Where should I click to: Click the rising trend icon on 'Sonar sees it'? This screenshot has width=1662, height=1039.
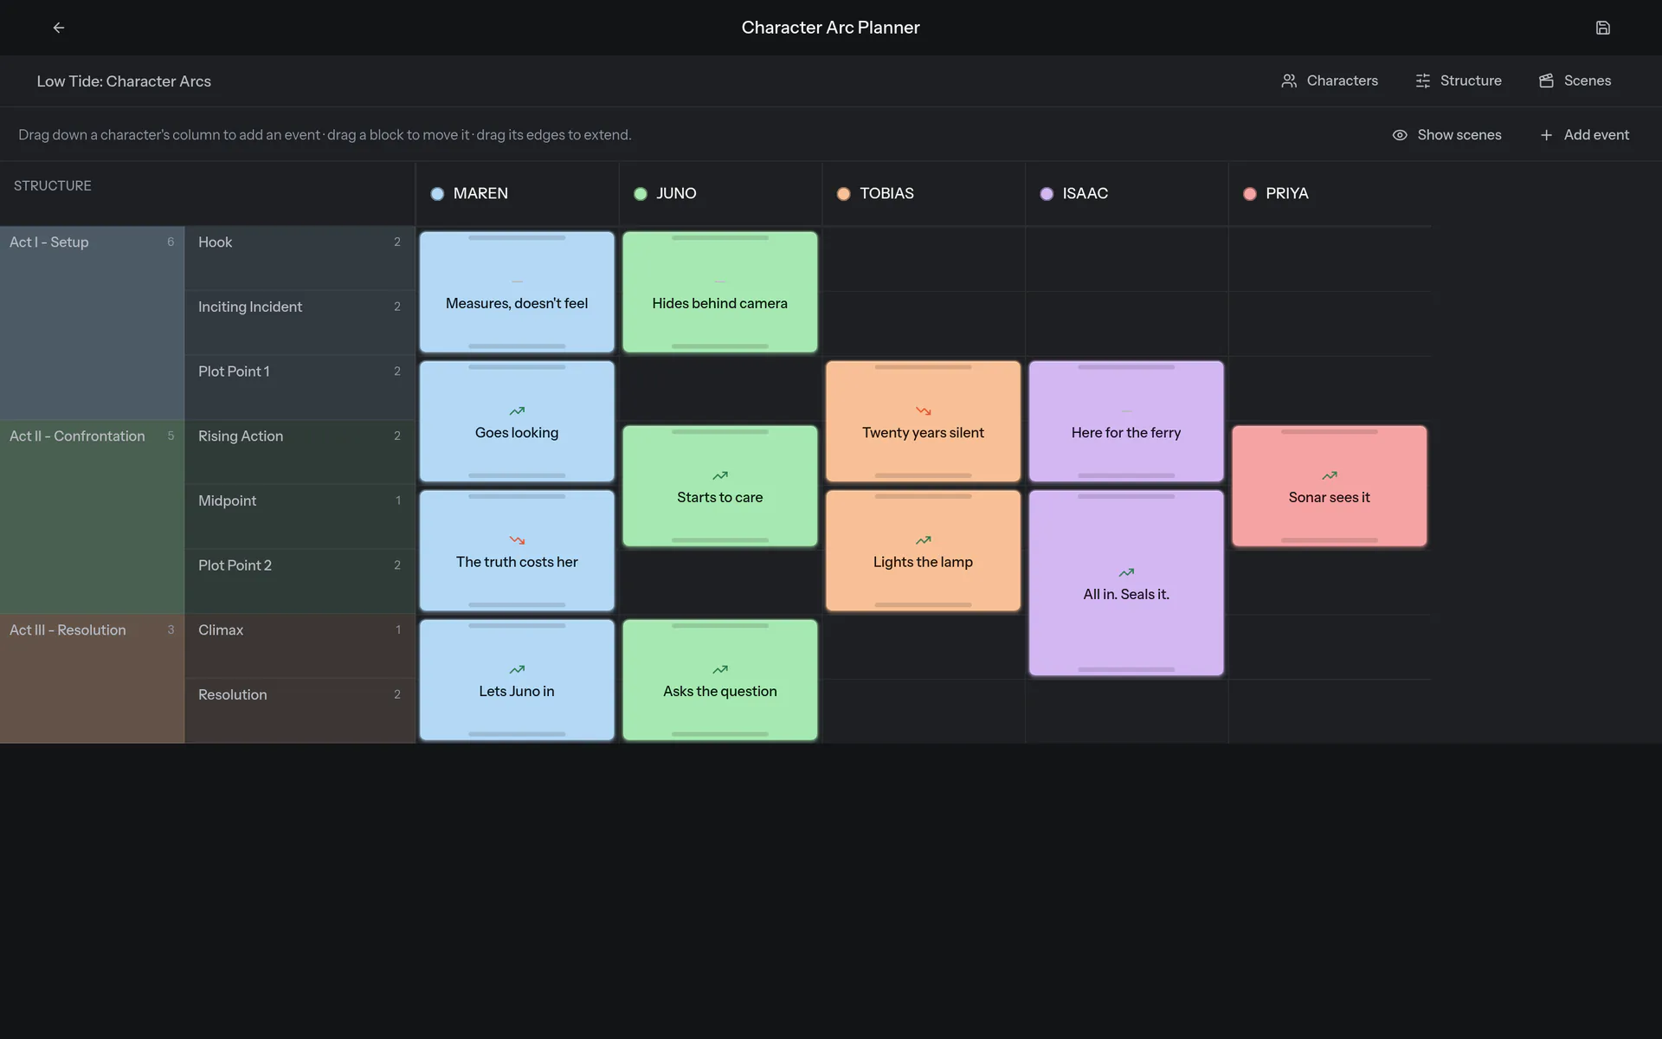pos(1330,475)
